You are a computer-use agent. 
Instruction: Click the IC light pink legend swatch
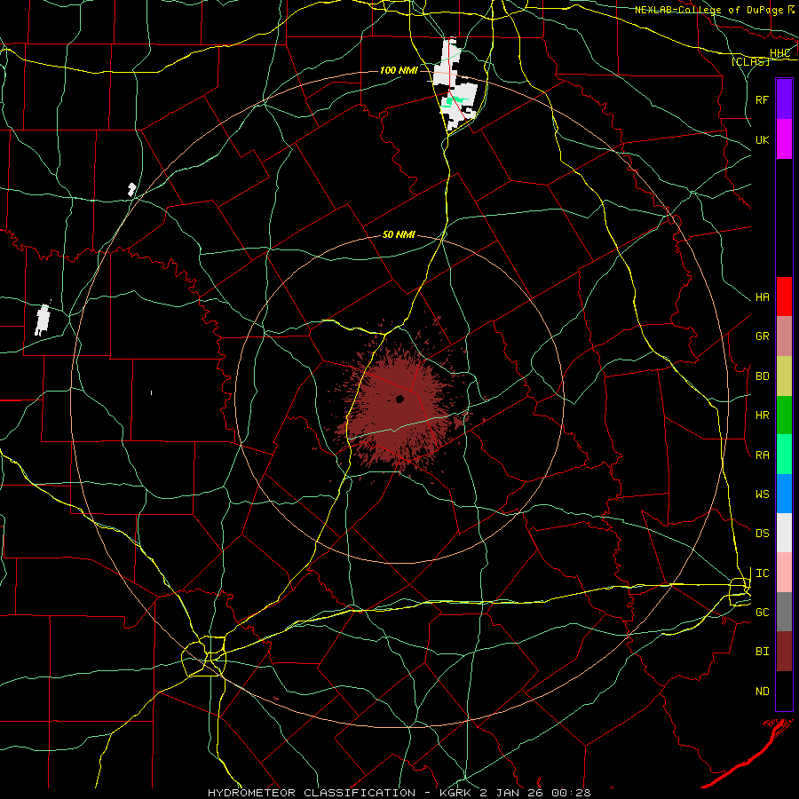[784, 573]
